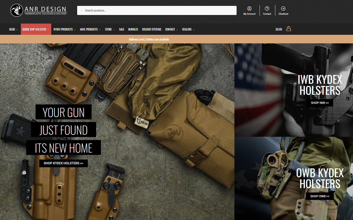Image resolution: width=353 pixels, height=220 pixels.
Task: Expand the Dealers dropdown arrow
Action: (194, 30)
